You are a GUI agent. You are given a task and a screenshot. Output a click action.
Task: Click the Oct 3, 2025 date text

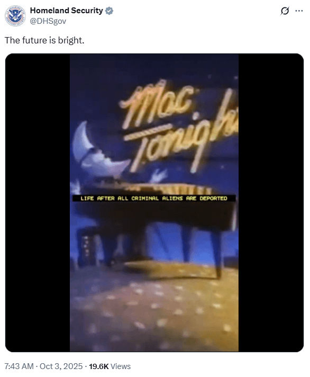pos(61,366)
